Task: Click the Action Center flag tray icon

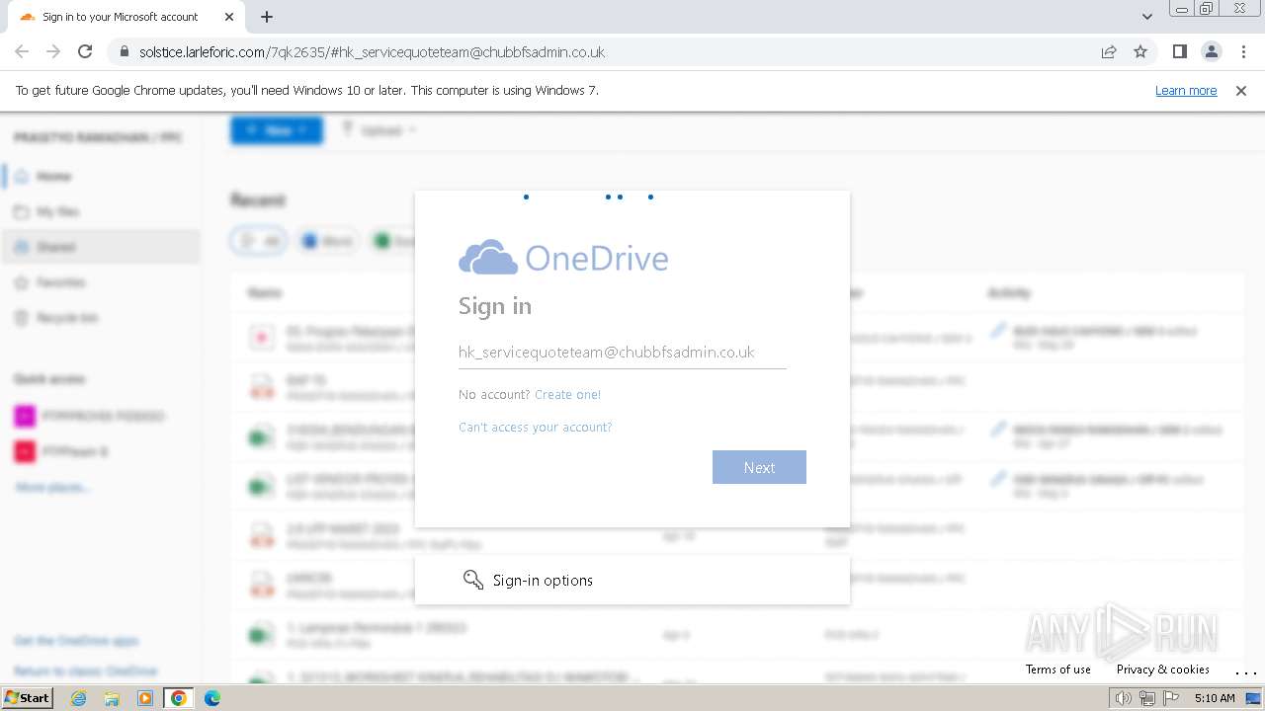Action: coord(1171,698)
